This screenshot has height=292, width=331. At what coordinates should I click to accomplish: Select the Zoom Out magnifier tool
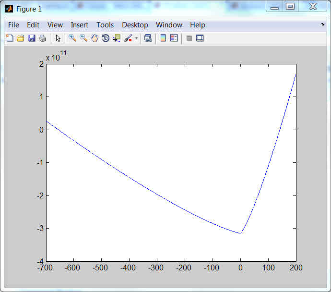coord(83,38)
